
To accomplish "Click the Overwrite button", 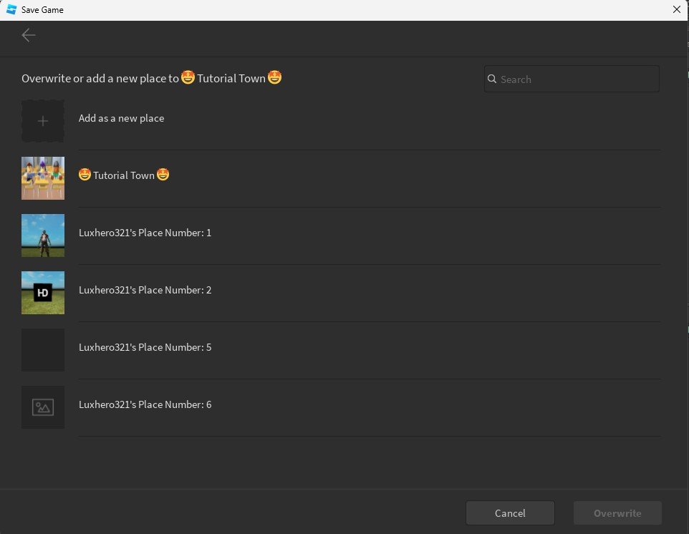I will [x=617, y=513].
